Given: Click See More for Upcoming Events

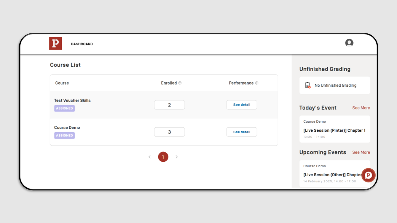Looking at the screenshot, I should point(361,152).
